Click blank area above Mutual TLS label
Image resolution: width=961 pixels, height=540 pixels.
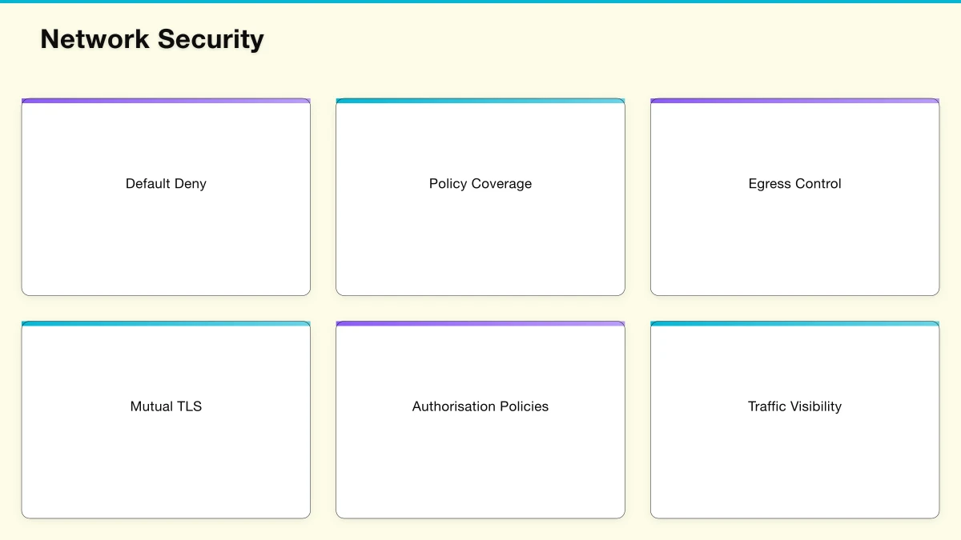tap(166, 360)
